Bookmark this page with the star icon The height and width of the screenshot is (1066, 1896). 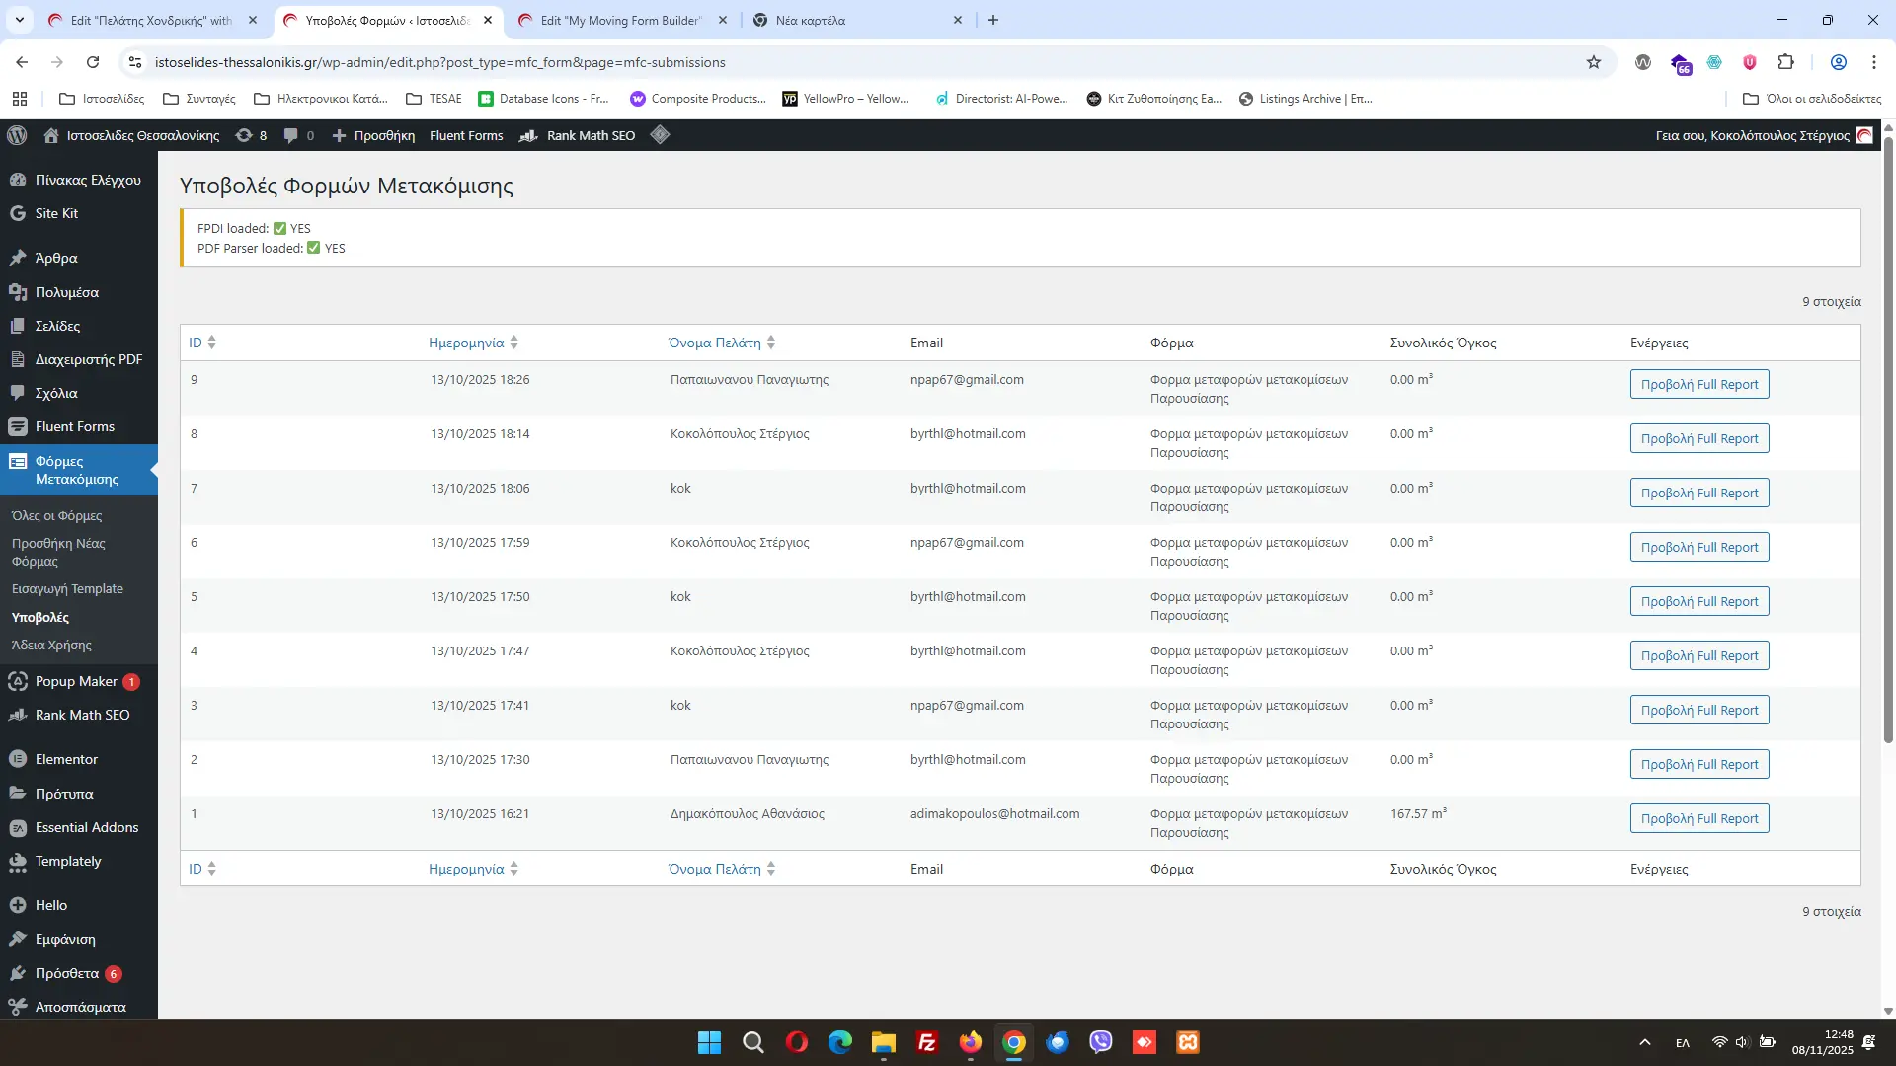(x=1593, y=62)
